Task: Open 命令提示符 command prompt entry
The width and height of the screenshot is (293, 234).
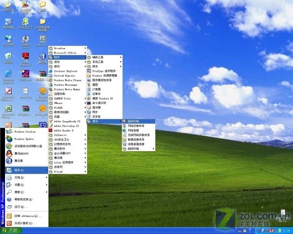Action: [104, 103]
